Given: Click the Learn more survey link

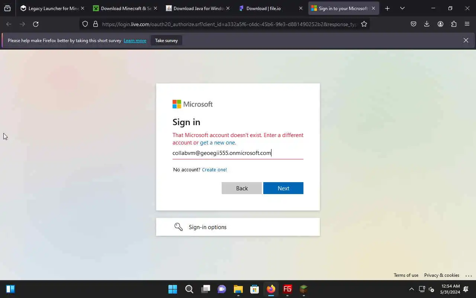Looking at the screenshot, I should pos(135,41).
